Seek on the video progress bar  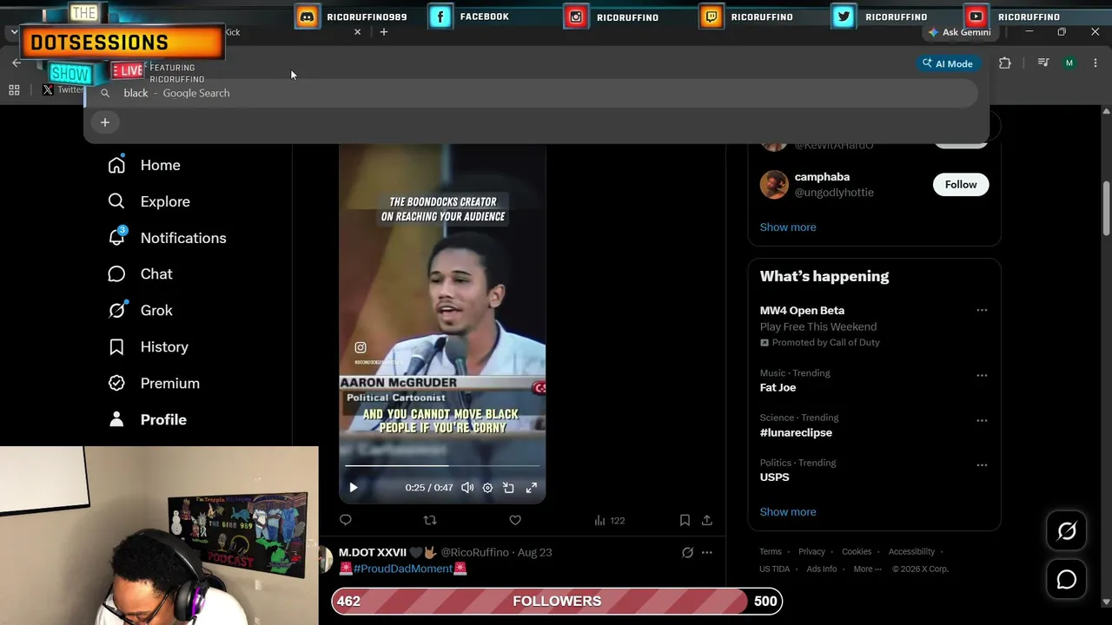[442, 466]
